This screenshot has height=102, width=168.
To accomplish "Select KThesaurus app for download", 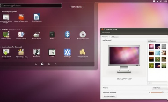I will pyautogui.click(x=36, y=52).
